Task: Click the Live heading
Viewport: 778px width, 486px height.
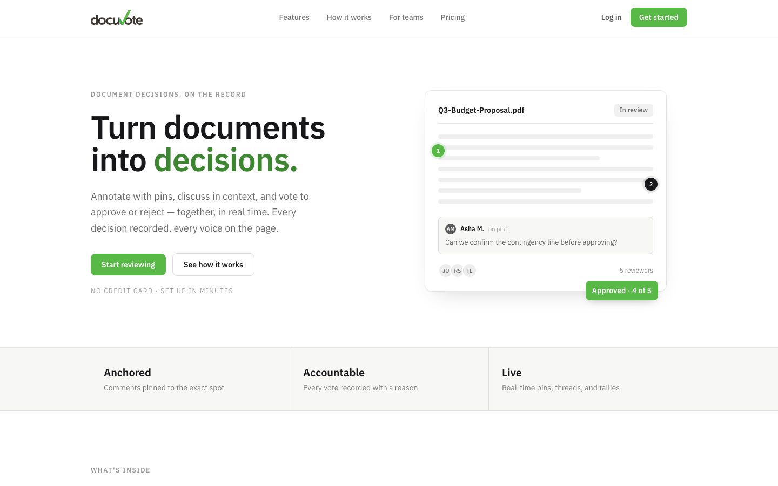Action: pyautogui.click(x=512, y=373)
